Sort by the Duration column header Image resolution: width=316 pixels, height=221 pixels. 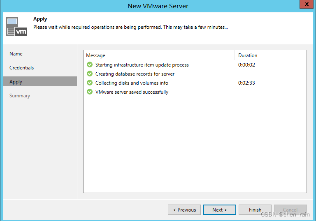(x=265, y=55)
